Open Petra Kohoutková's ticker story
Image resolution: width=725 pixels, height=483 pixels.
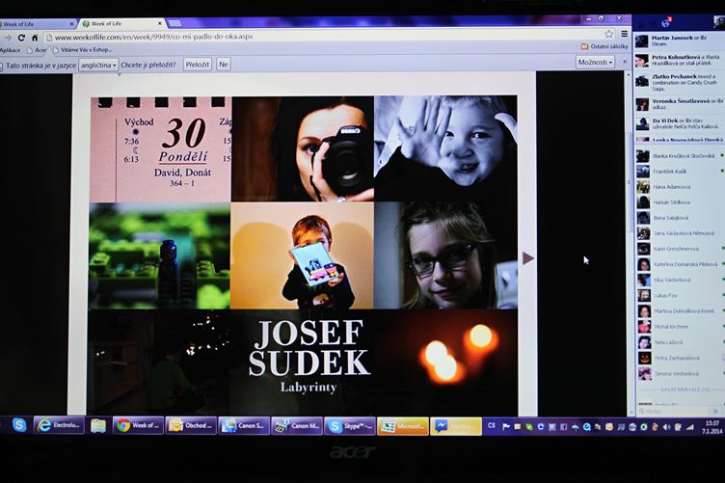(678, 60)
